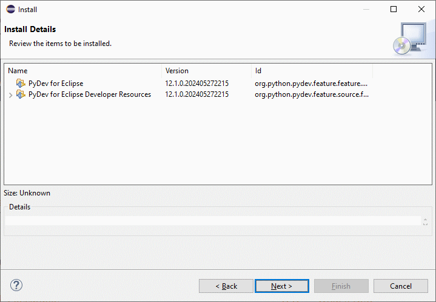Go back to previous wizard page
436x302 pixels.
pos(226,286)
